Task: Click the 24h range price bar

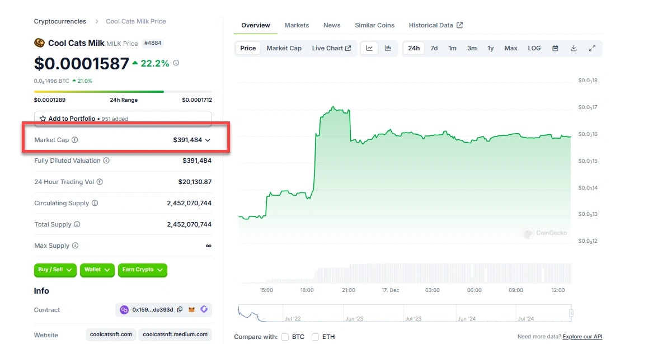Action: pos(123,92)
